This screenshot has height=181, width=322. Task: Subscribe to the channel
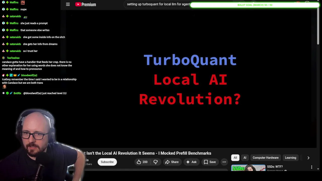coord(107,162)
